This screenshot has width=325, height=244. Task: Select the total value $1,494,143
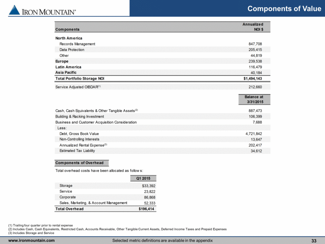253,79
